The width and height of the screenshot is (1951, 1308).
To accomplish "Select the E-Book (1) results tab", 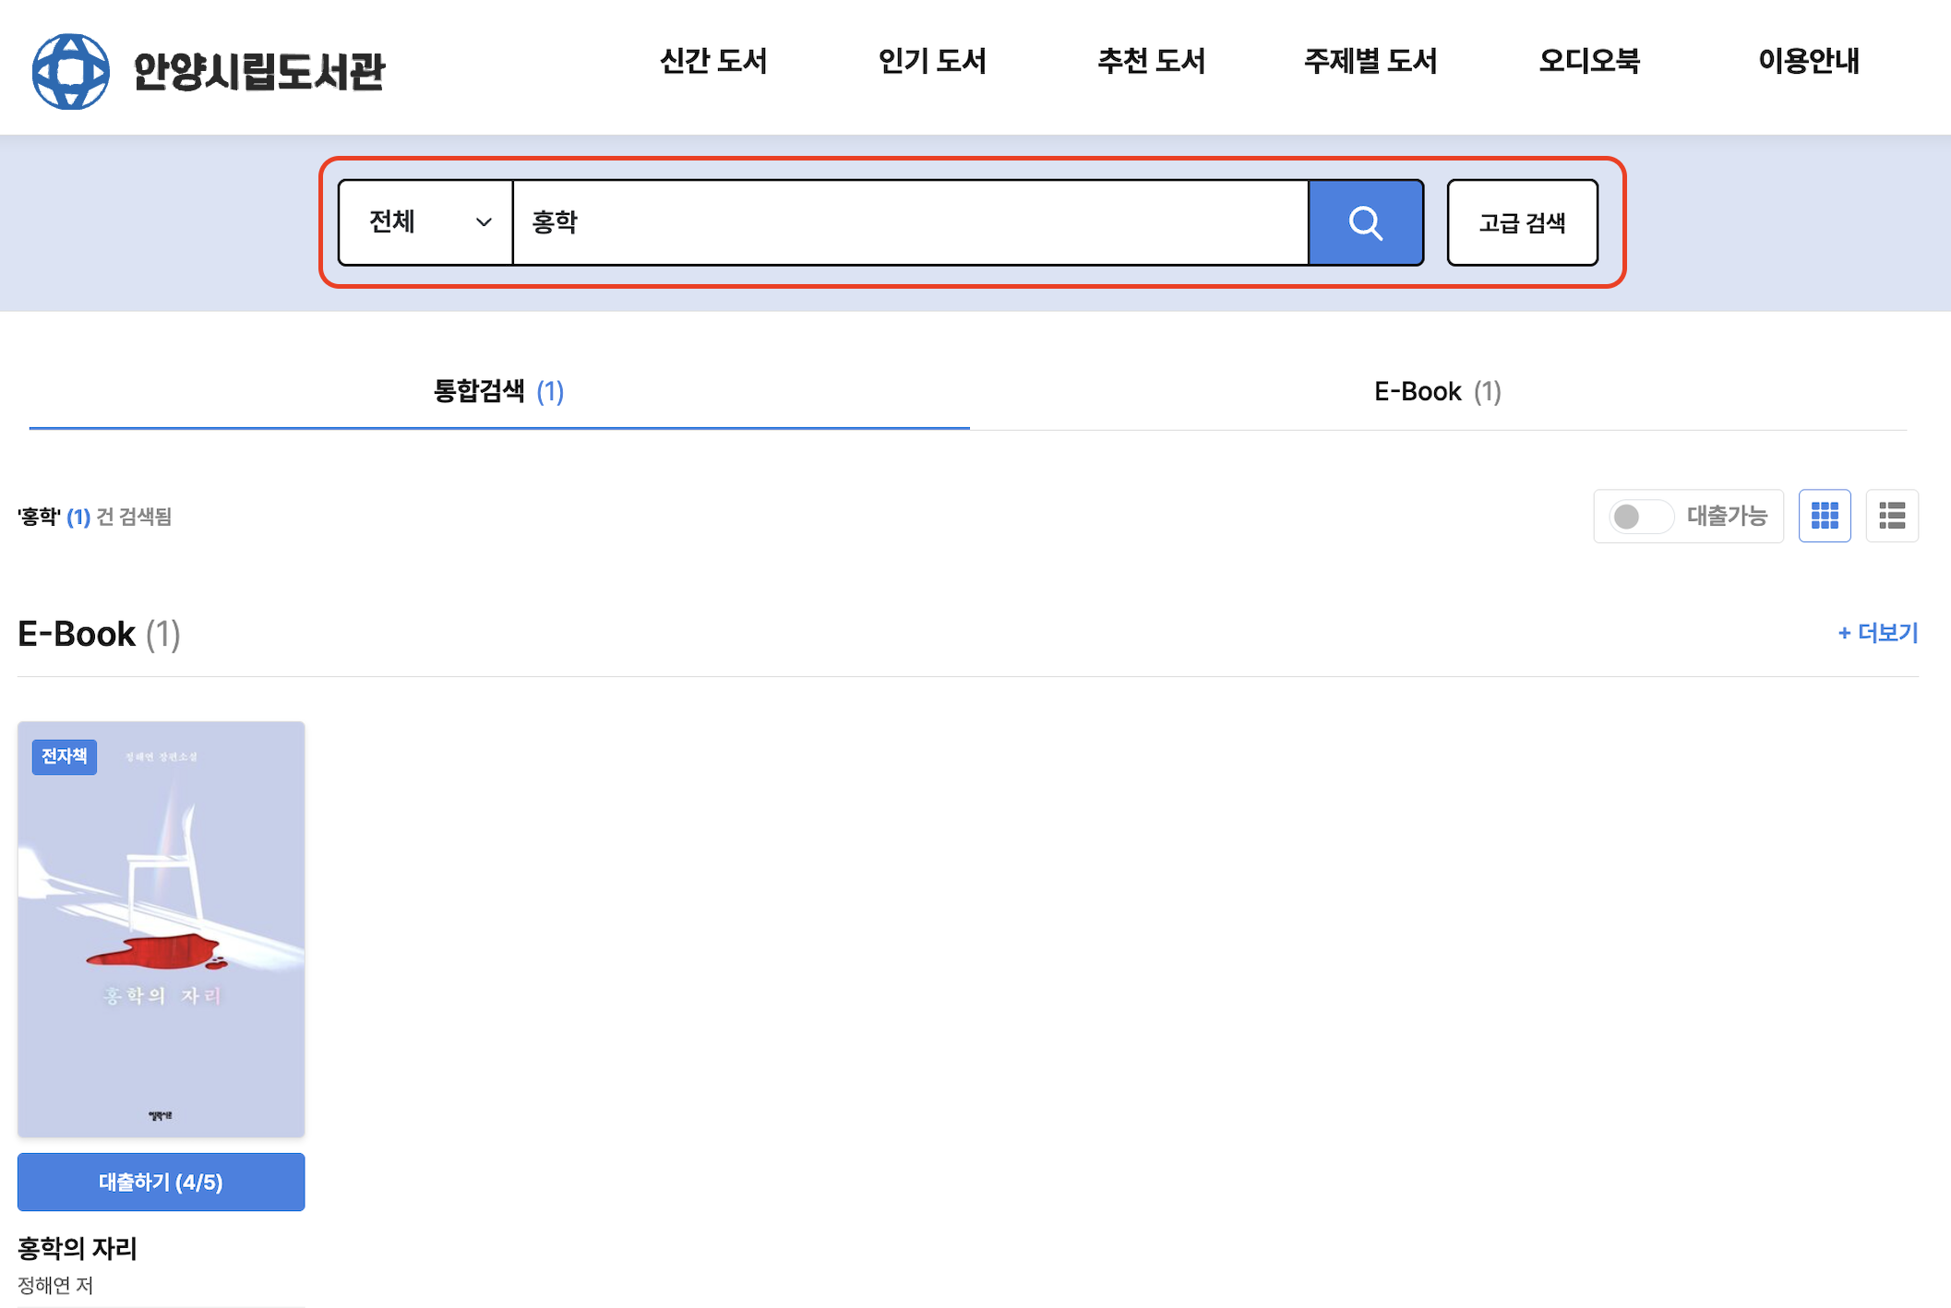I will pos(1437,391).
